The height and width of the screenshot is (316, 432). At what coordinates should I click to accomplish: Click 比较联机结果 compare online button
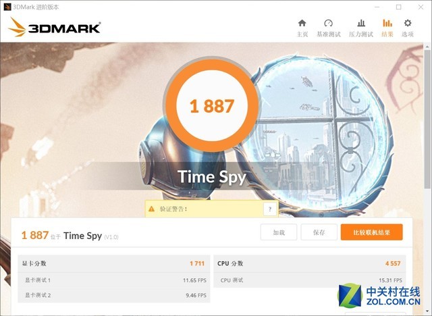point(371,232)
